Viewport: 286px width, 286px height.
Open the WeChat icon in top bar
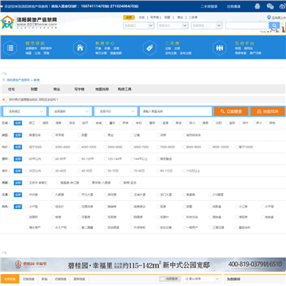click(x=270, y=6)
